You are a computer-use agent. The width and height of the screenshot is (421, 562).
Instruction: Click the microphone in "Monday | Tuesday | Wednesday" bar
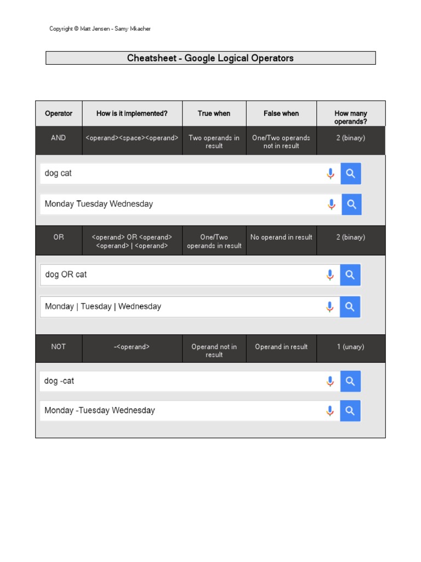330,307
